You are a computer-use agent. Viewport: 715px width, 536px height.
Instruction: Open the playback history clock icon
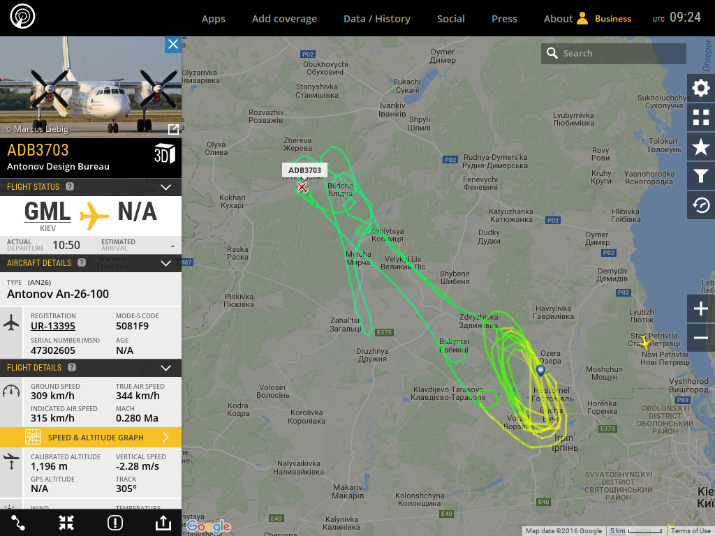701,206
